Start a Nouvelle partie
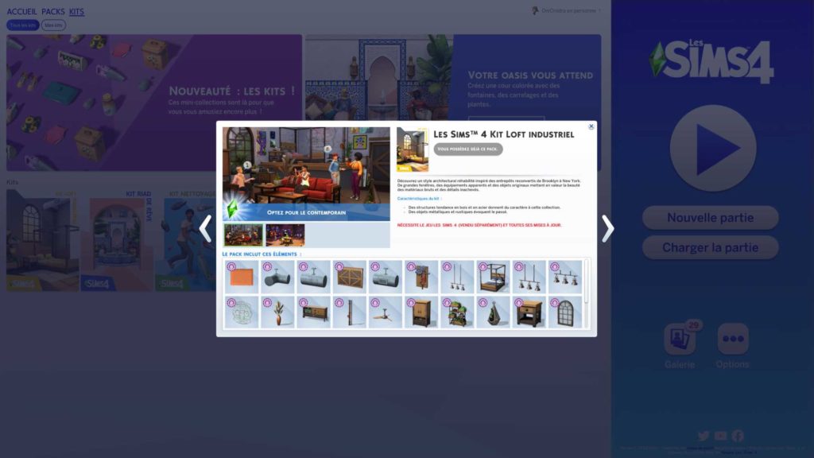The height and width of the screenshot is (458, 814). (710, 218)
